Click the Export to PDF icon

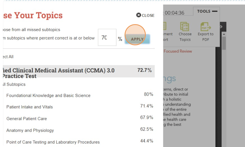[x=206, y=31]
